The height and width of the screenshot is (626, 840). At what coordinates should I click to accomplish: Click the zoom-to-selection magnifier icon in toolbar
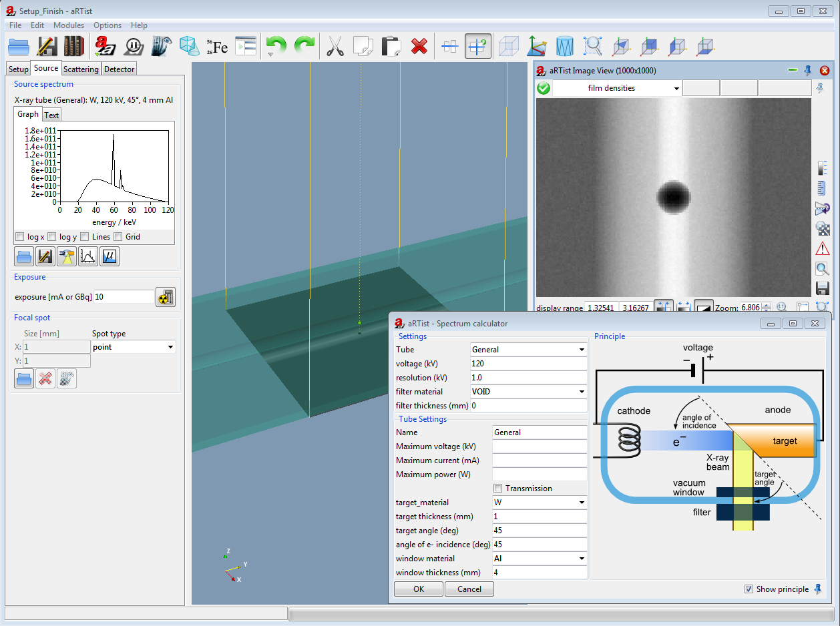(x=593, y=47)
